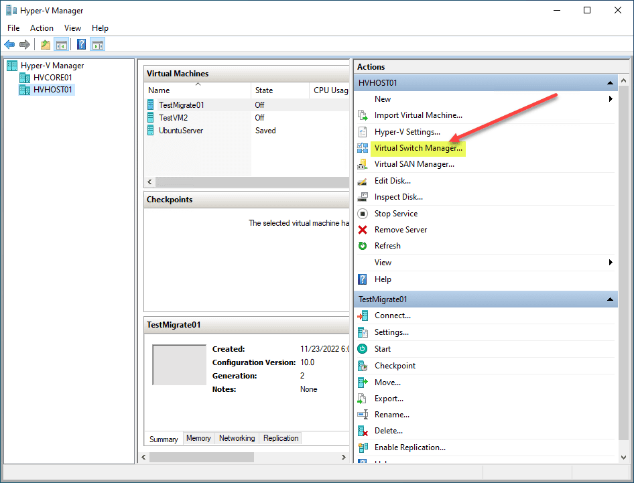The width and height of the screenshot is (634, 483).
Task: Click the blue Help toolbar icon
Action: [81, 44]
